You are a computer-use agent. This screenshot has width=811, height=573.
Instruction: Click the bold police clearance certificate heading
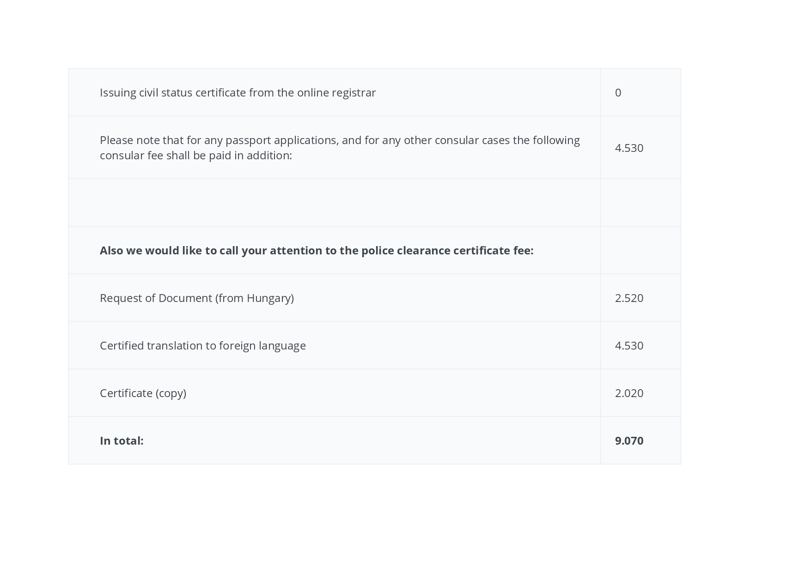click(316, 250)
